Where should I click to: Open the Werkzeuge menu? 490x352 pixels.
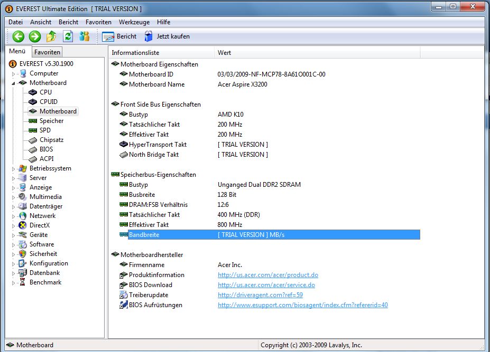(x=134, y=22)
